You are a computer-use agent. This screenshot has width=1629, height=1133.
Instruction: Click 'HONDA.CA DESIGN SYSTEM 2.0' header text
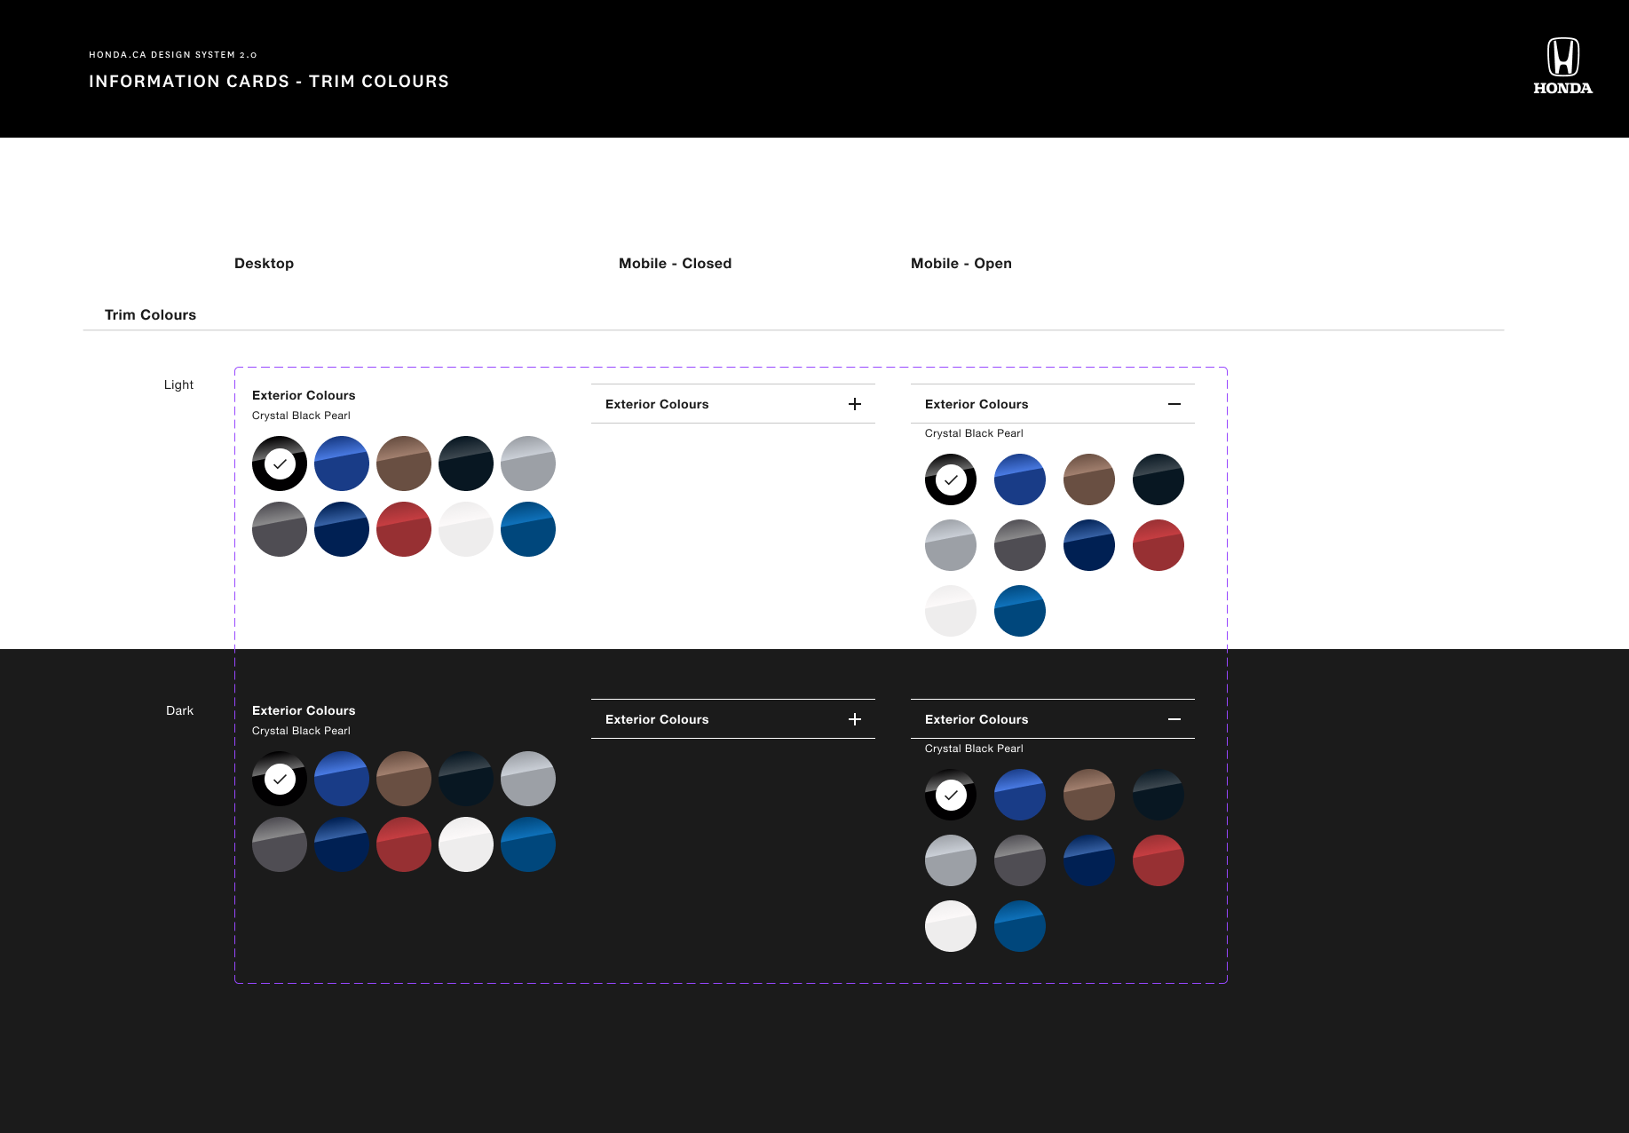click(x=173, y=55)
